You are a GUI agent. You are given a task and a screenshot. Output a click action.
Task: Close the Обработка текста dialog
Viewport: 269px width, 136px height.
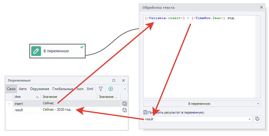[x=261, y=7]
